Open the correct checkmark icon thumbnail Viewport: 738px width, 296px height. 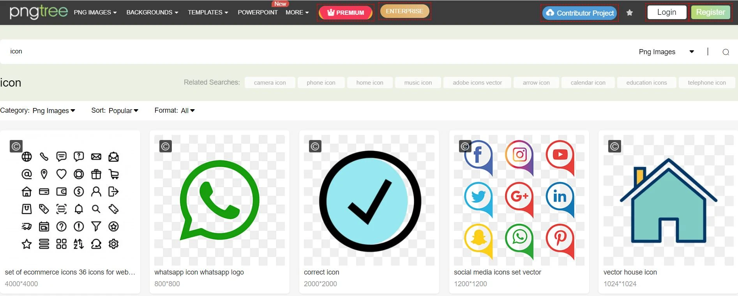pos(369,200)
